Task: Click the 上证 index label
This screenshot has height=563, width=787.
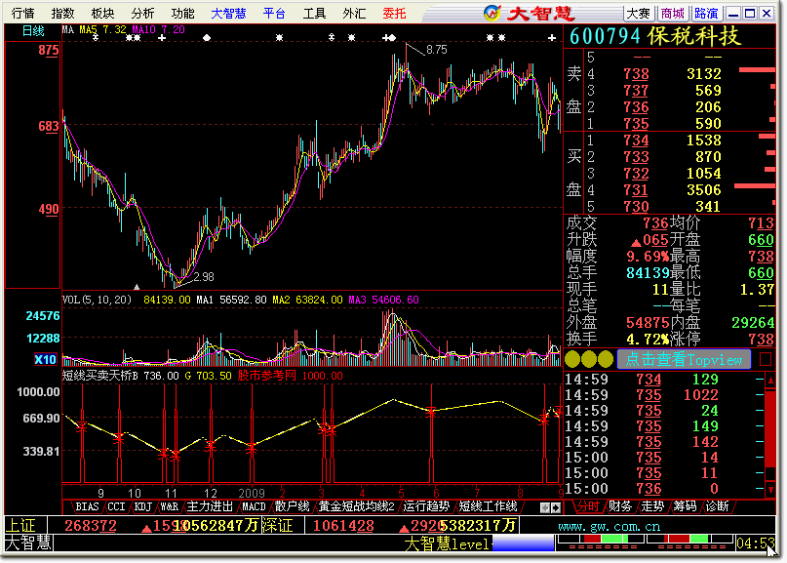Action: coord(20,526)
